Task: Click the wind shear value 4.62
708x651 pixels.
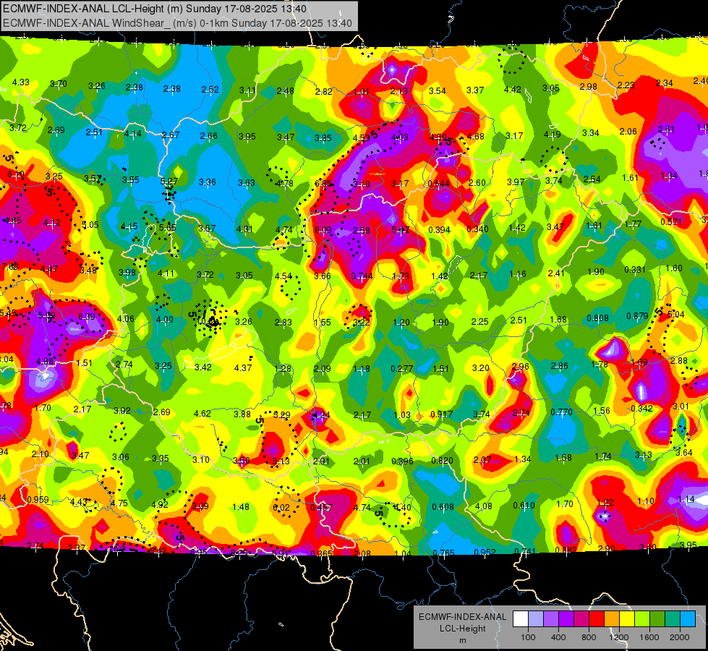Action: (202, 413)
